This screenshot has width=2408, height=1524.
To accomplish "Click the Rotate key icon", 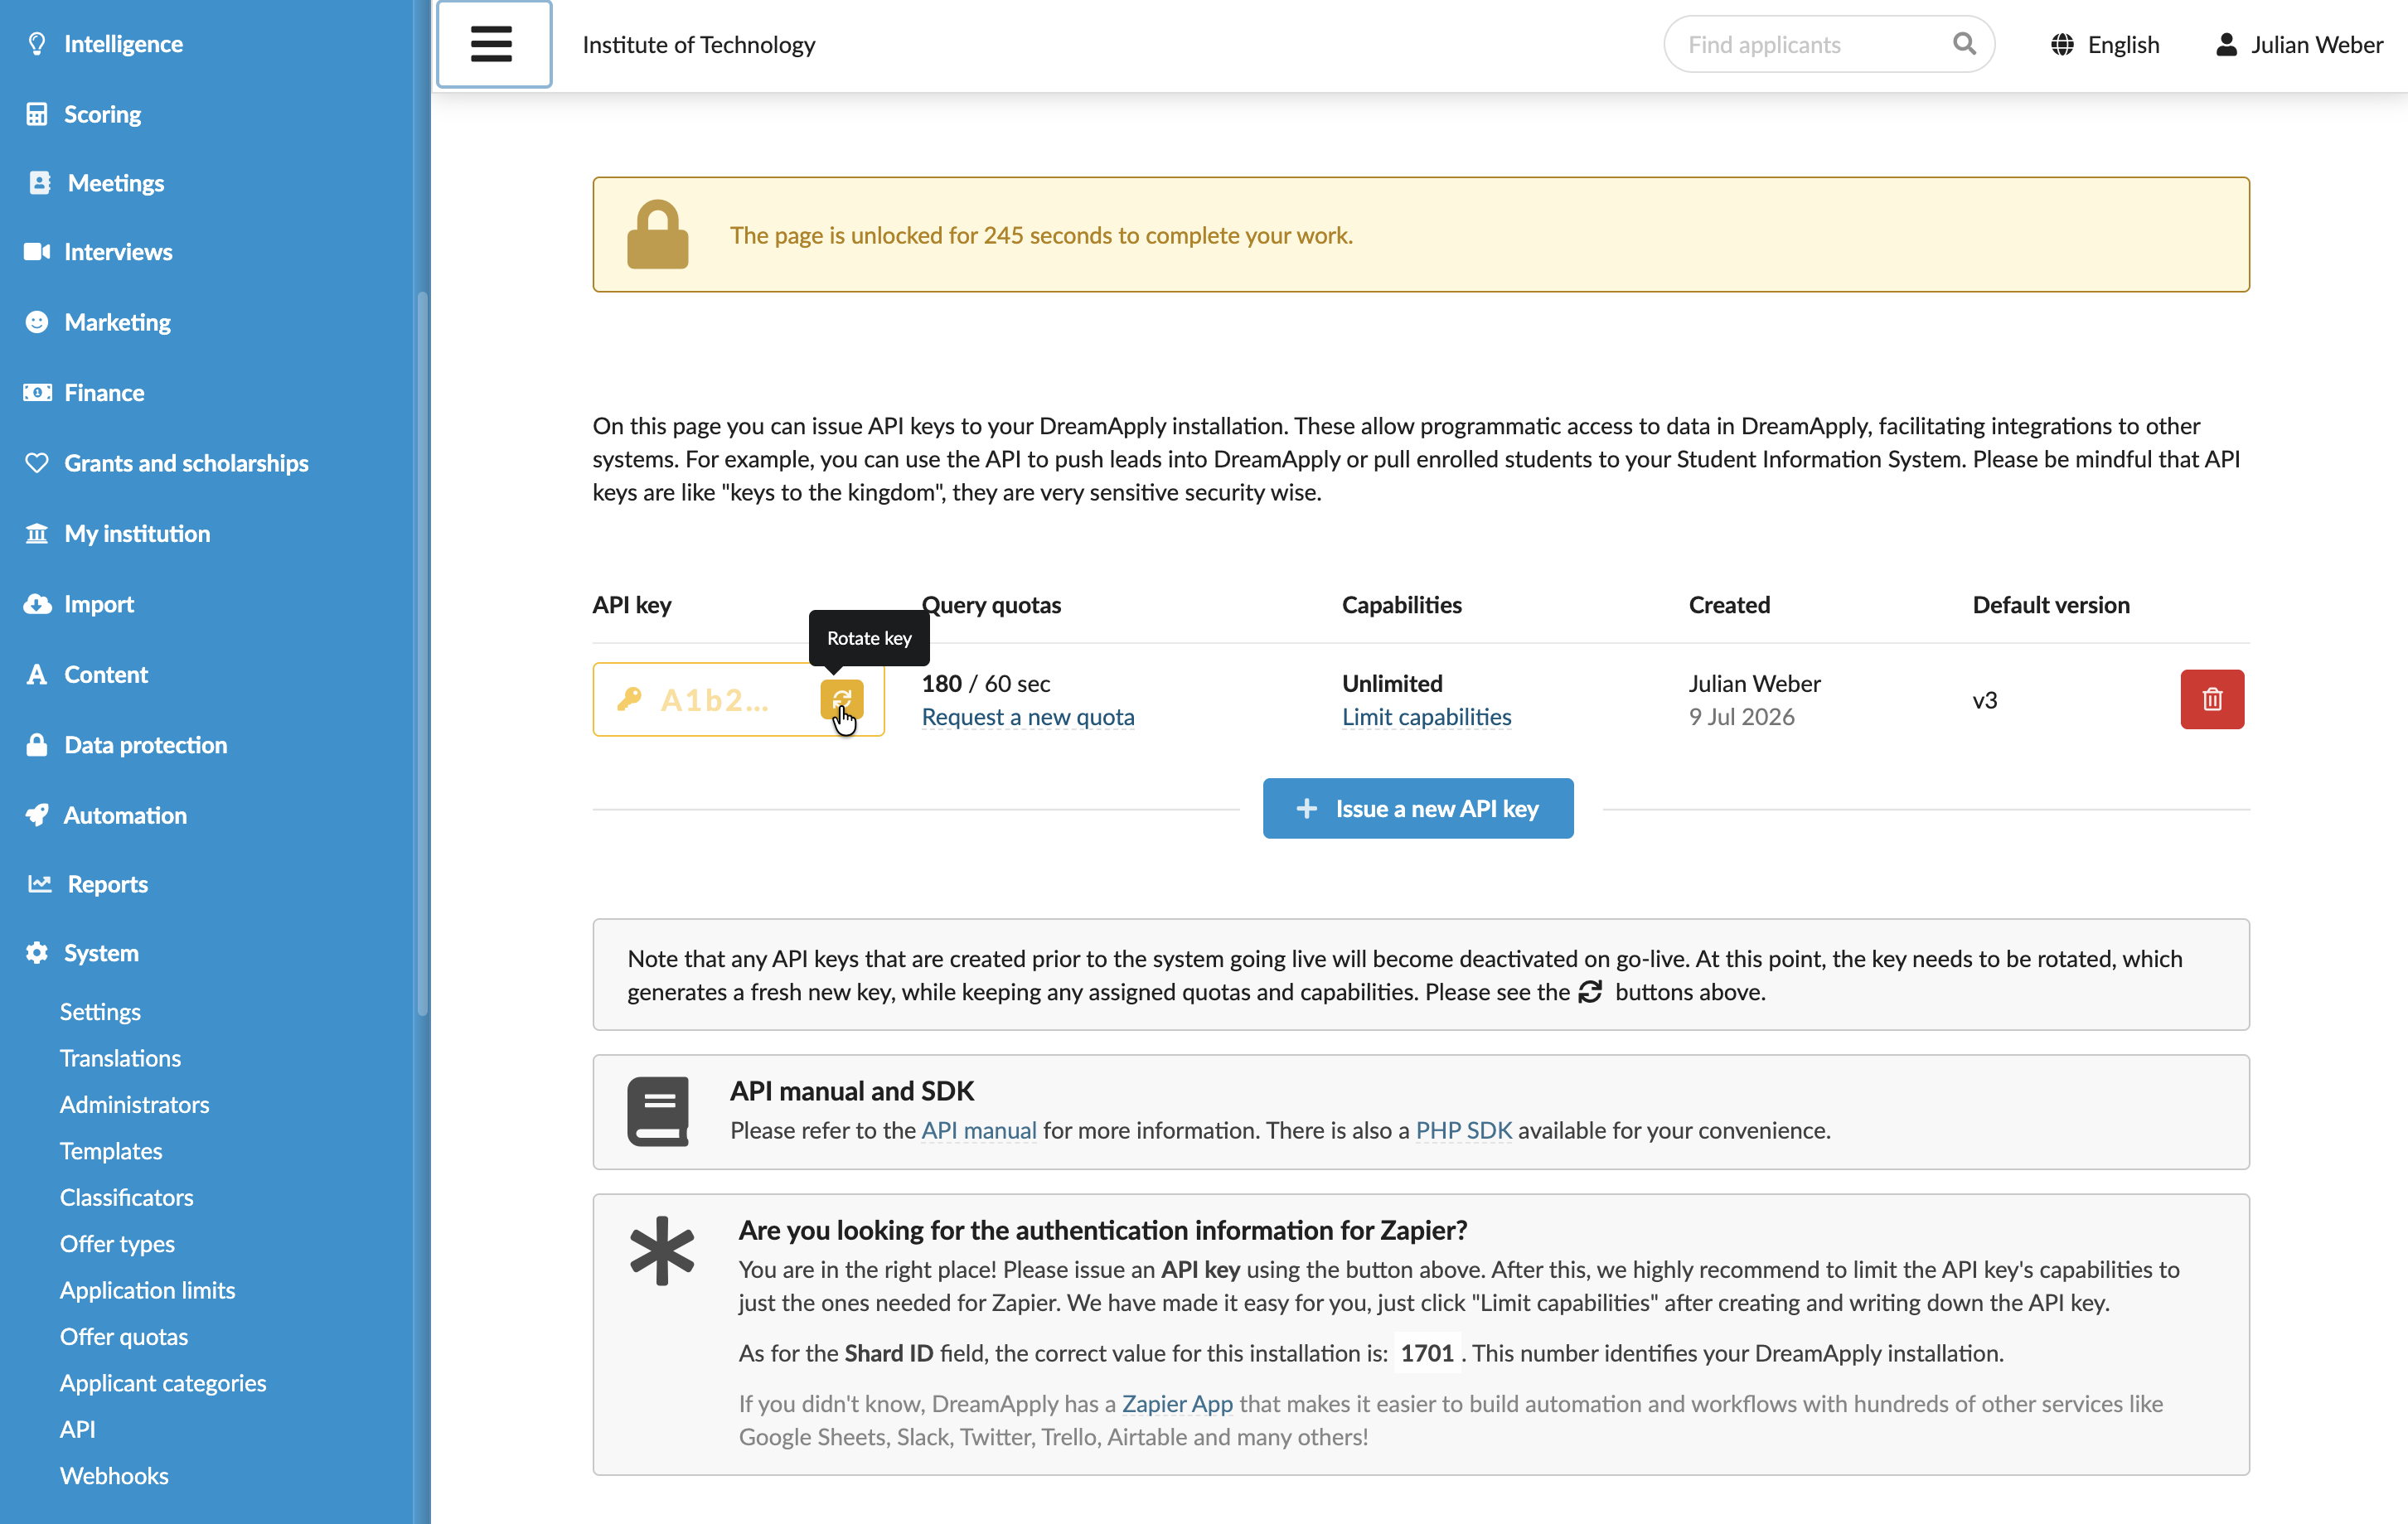I will [841, 699].
